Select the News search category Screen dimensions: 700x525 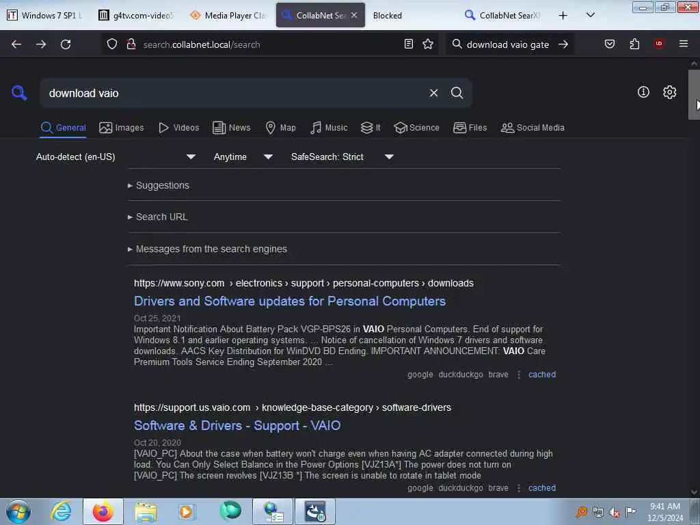click(231, 128)
